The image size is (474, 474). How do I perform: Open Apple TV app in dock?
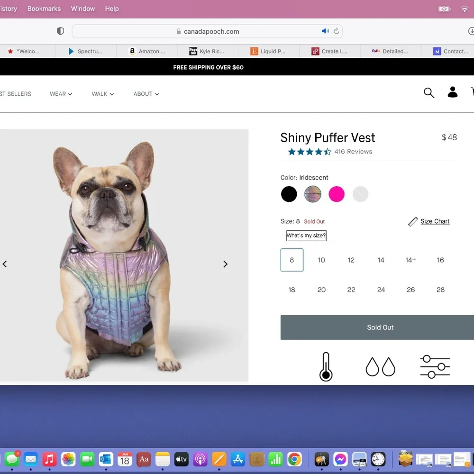point(182,459)
